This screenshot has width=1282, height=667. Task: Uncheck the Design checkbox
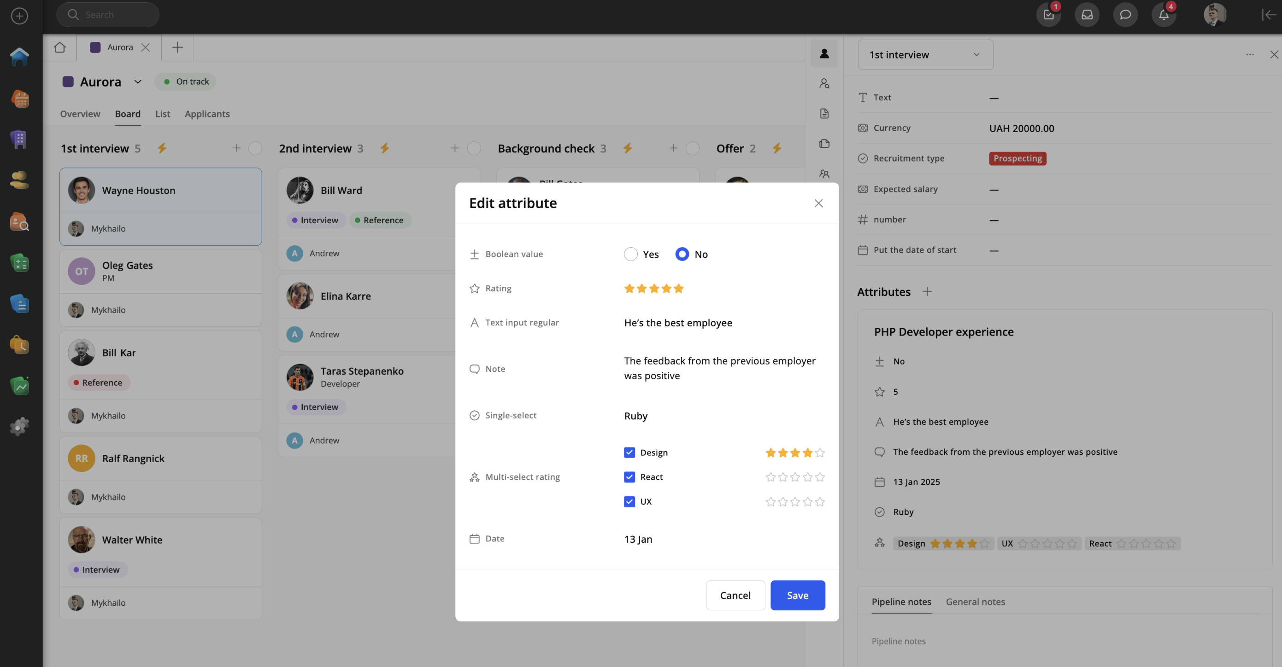tap(629, 452)
